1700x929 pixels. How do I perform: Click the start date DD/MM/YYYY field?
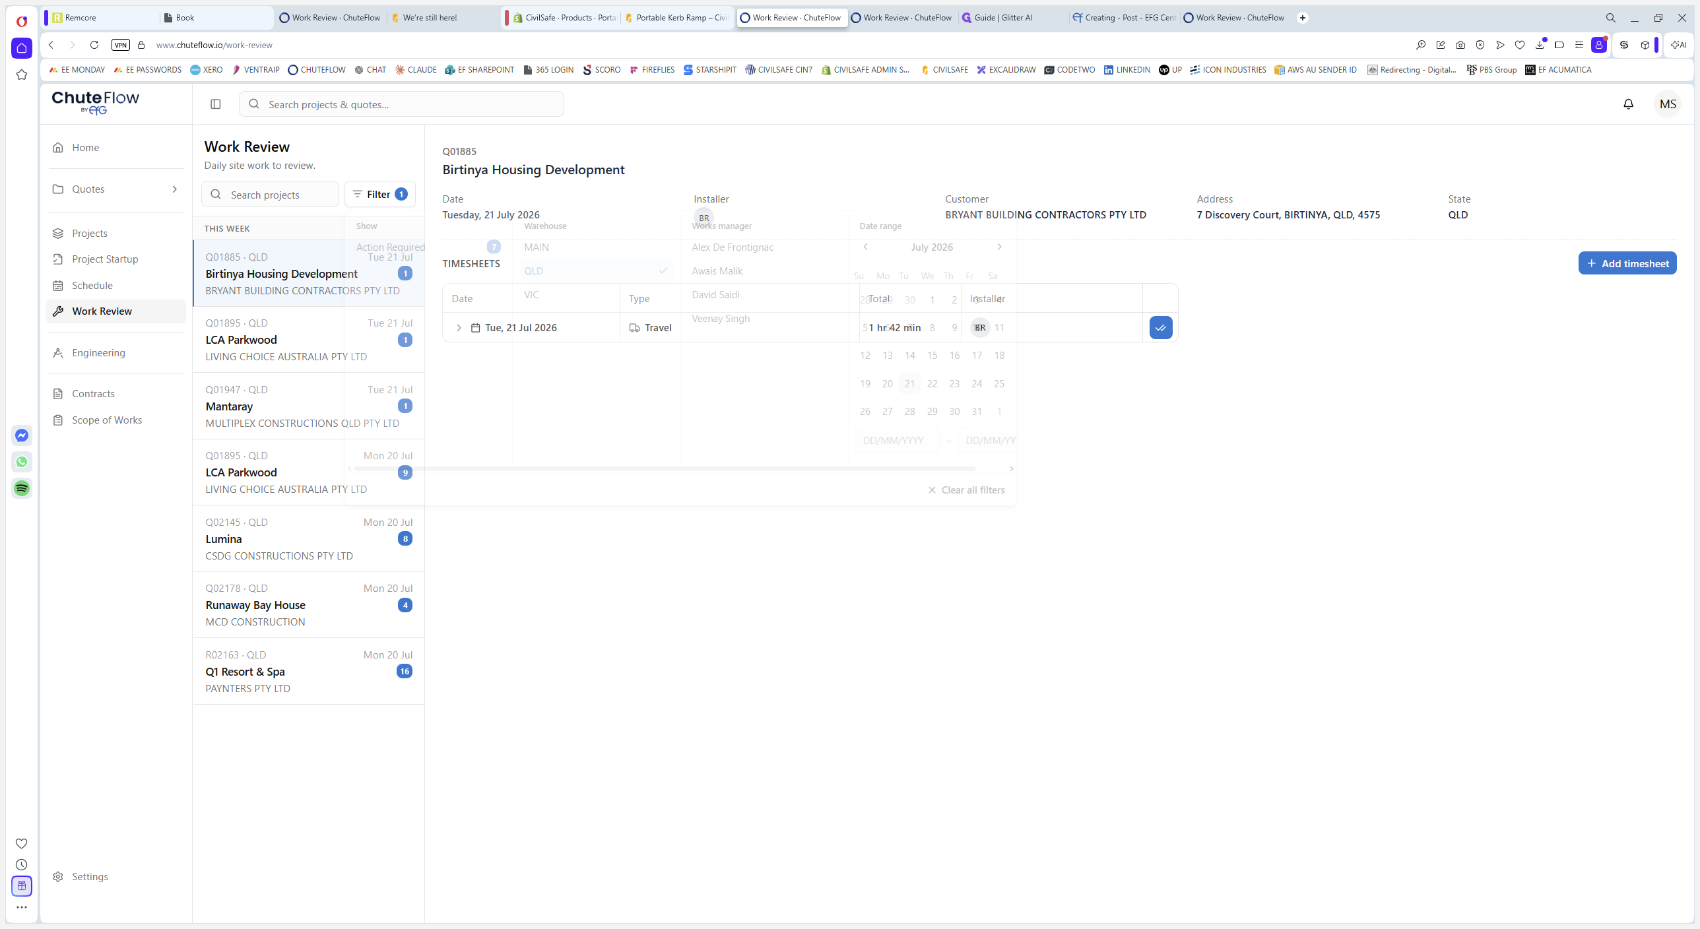897,440
